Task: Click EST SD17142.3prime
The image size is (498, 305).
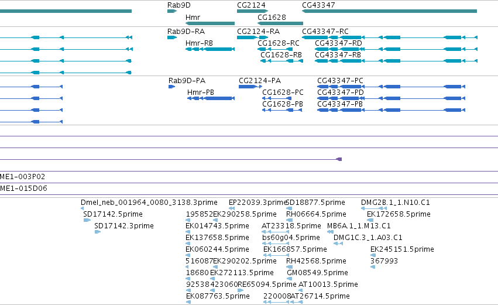Action: click(124, 226)
